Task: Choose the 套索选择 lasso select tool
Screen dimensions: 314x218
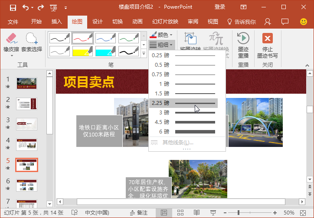Action: [32, 42]
